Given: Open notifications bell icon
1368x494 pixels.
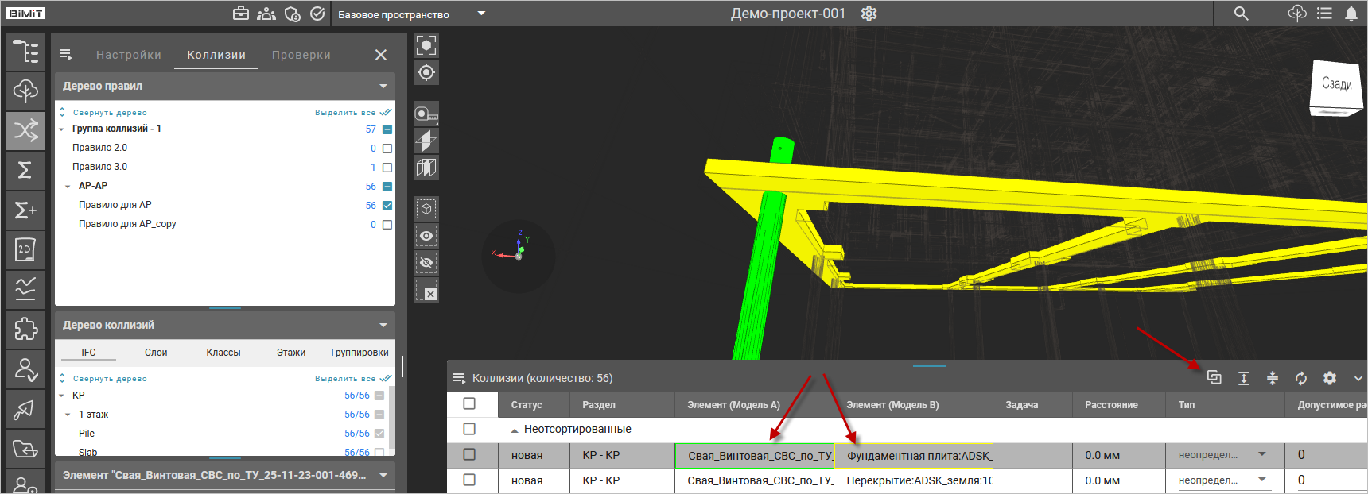Looking at the screenshot, I should [x=1351, y=14].
